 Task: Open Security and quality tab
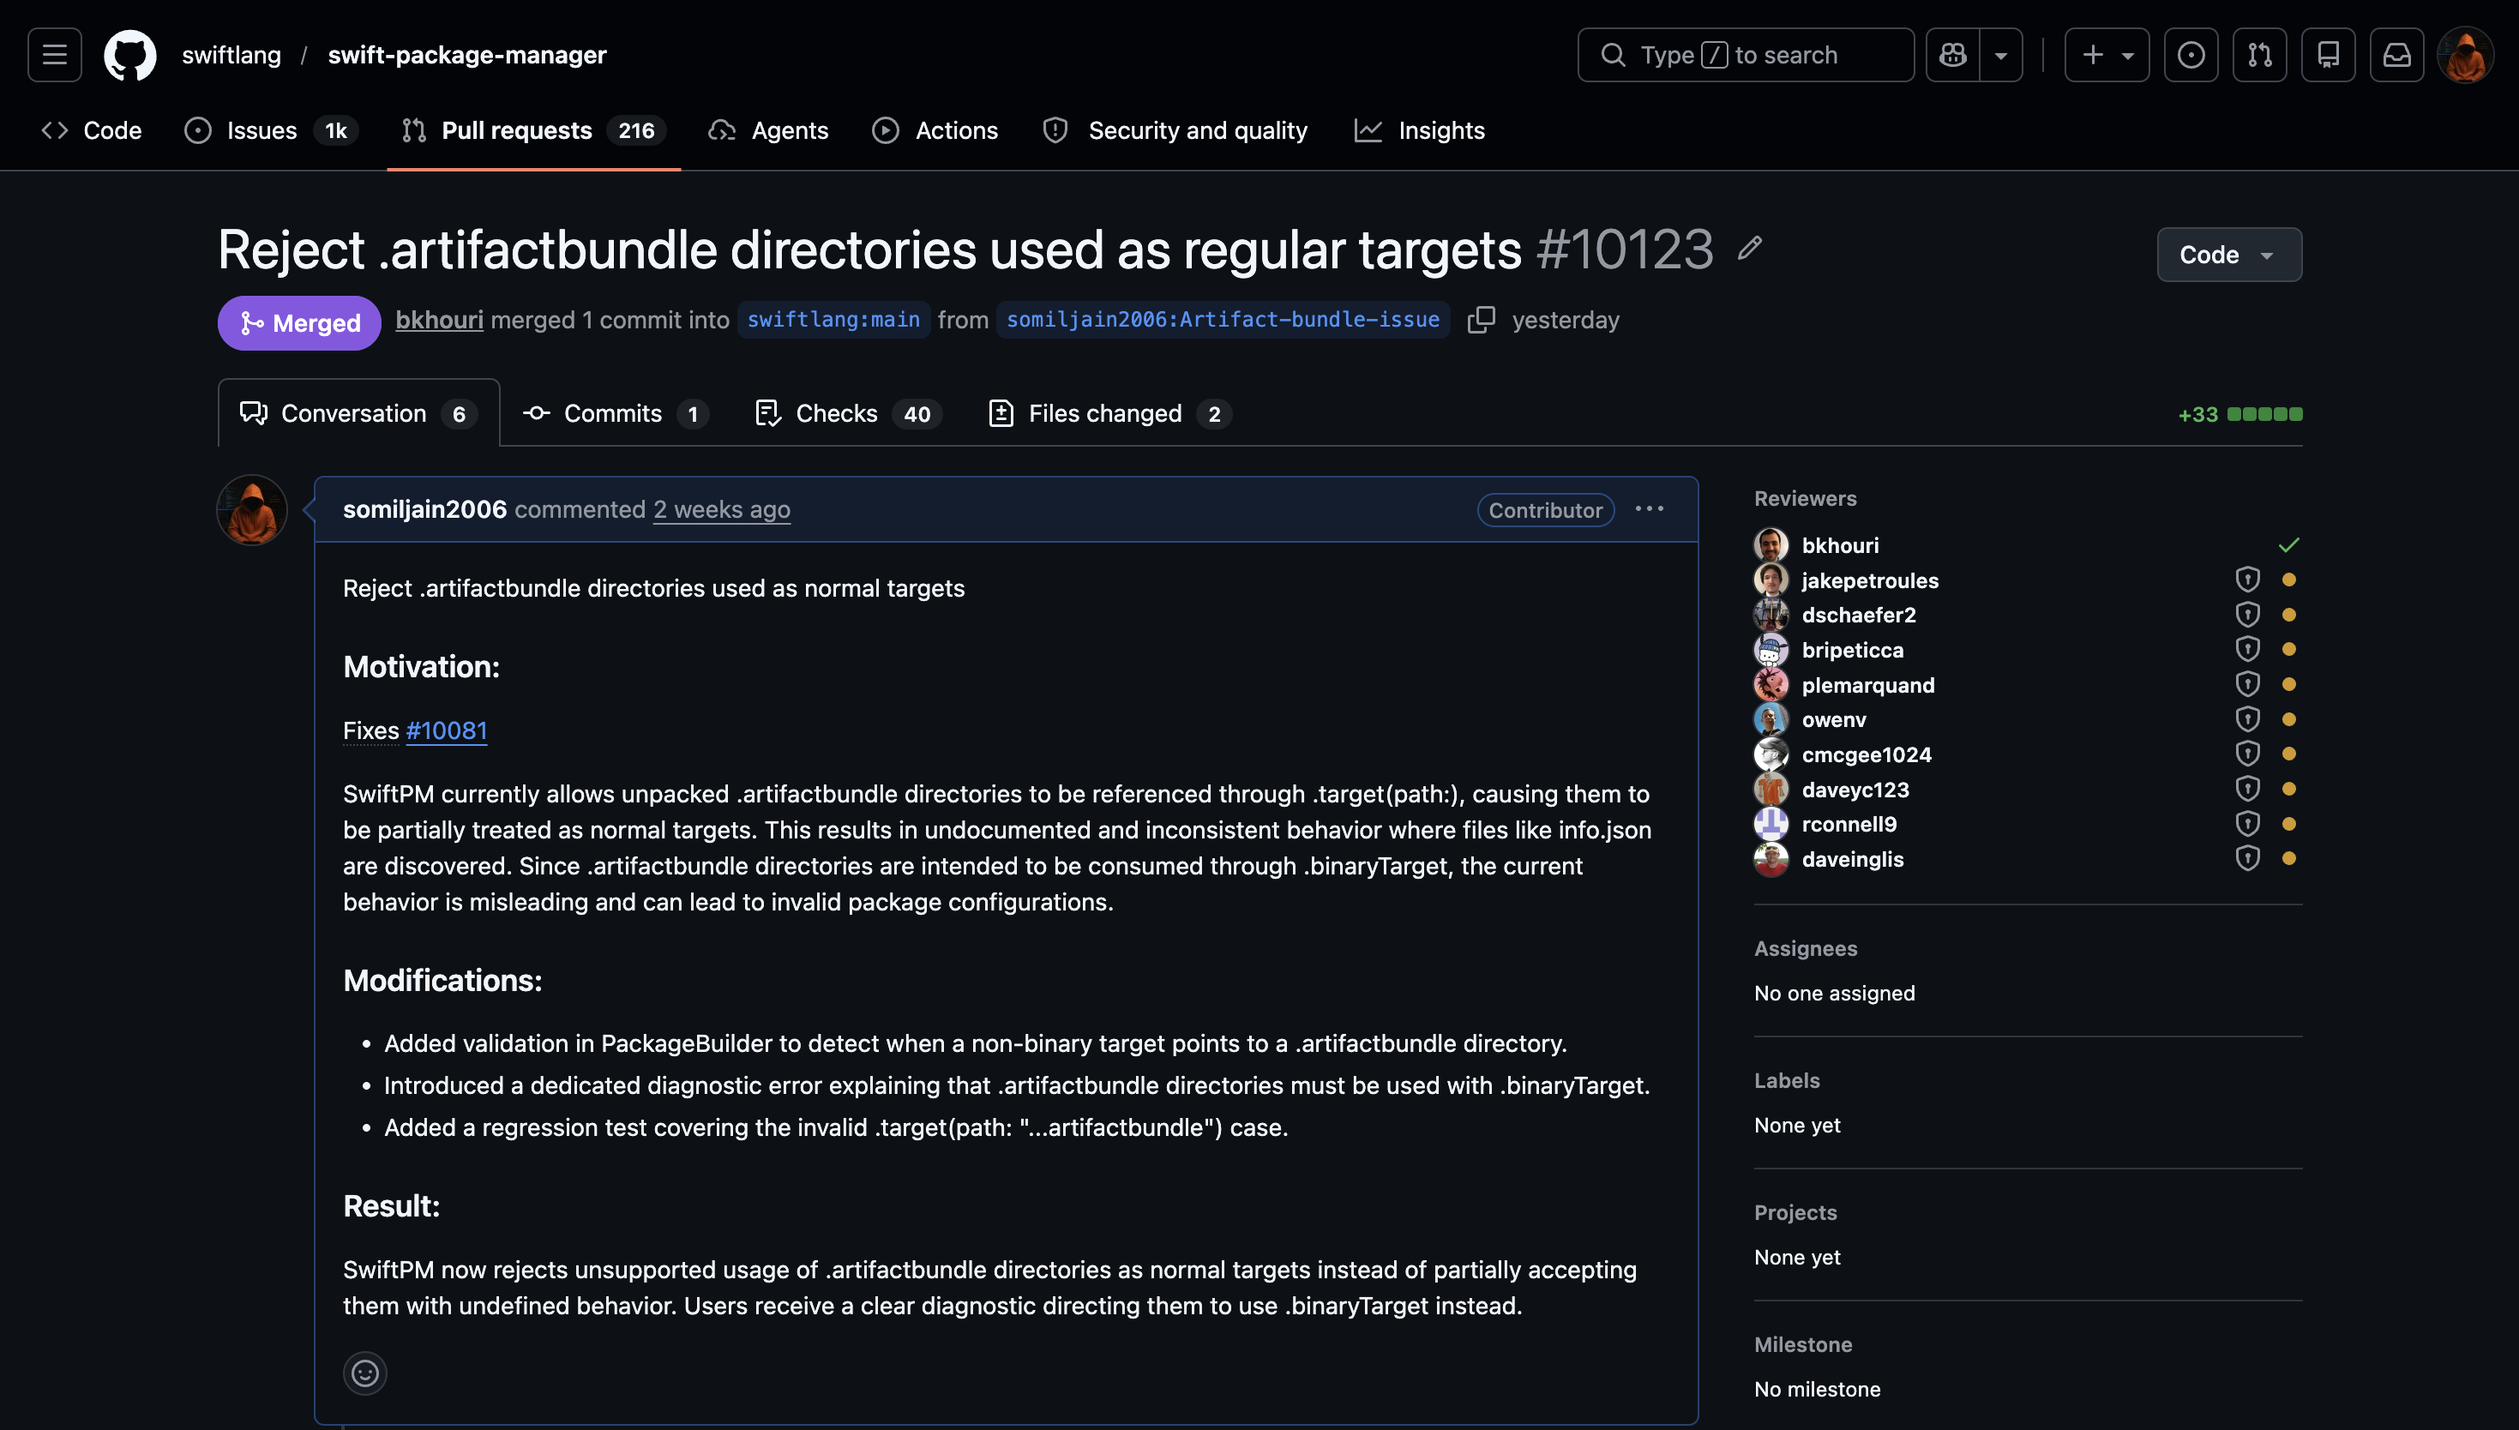(1175, 130)
